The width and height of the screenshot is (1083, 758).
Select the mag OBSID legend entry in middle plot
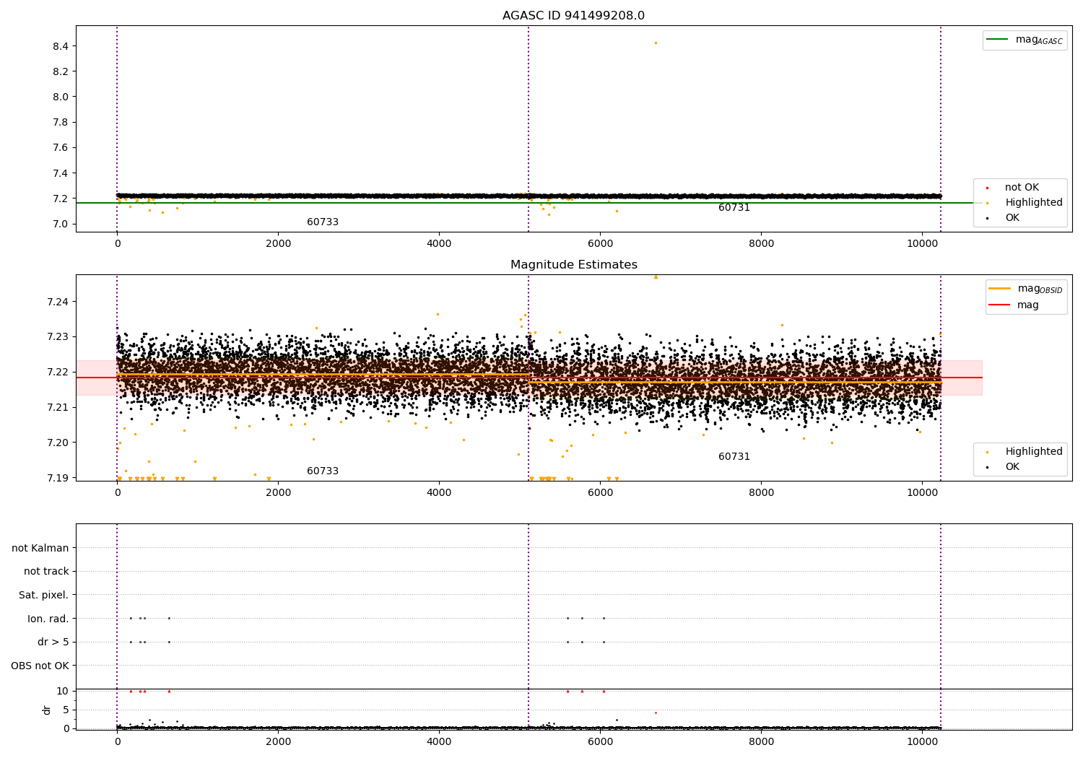coord(1025,289)
